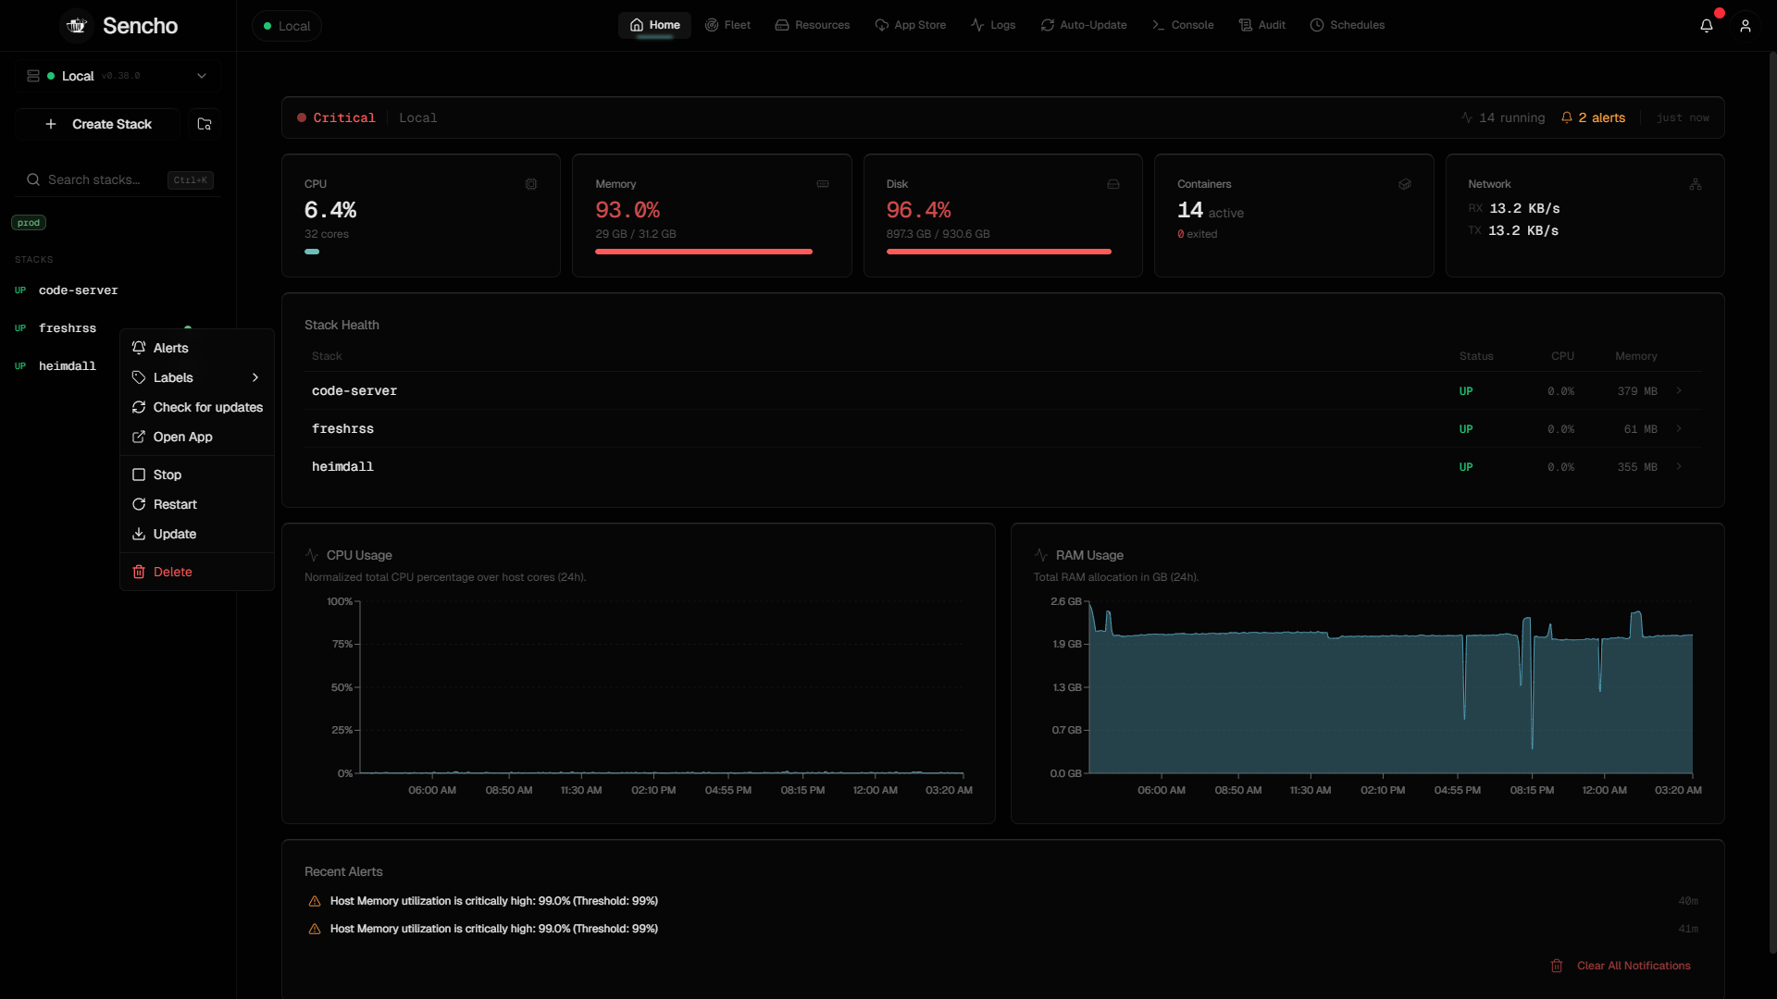Viewport: 1777px width, 999px height.
Task: Go to the Schedules tab
Action: (x=1348, y=25)
